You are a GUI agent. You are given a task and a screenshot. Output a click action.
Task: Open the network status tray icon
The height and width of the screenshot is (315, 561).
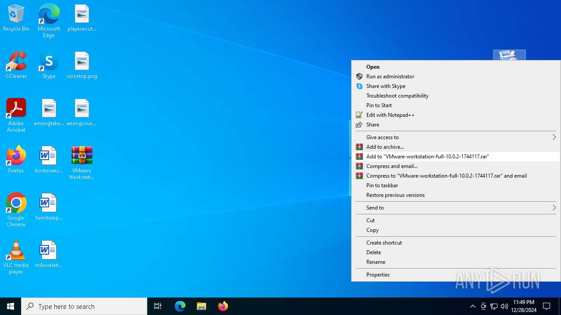coord(494,306)
